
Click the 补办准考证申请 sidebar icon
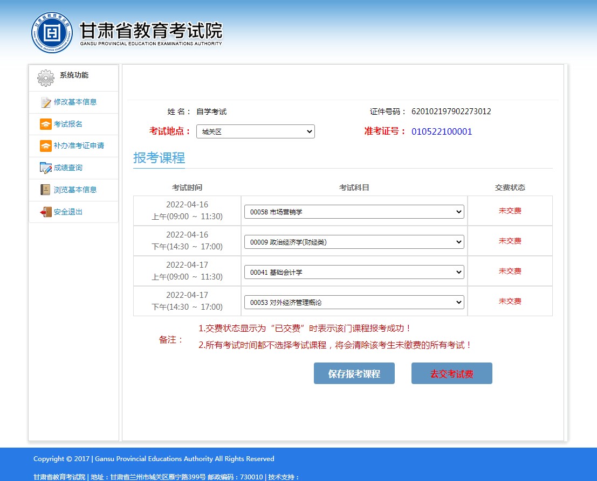[45, 146]
